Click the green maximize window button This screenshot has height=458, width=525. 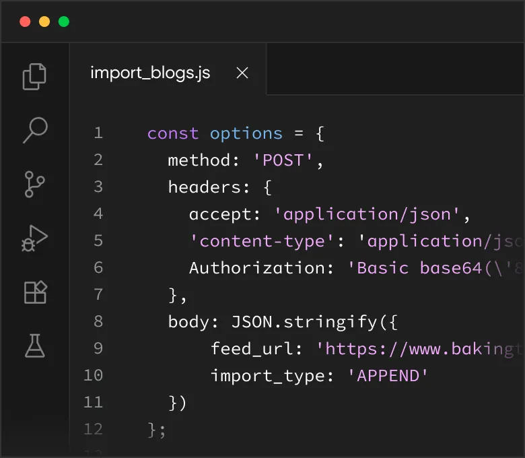[x=64, y=22]
